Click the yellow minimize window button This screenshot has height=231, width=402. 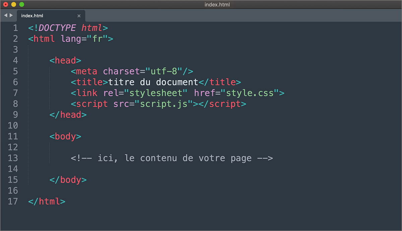[x=13, y=4]
